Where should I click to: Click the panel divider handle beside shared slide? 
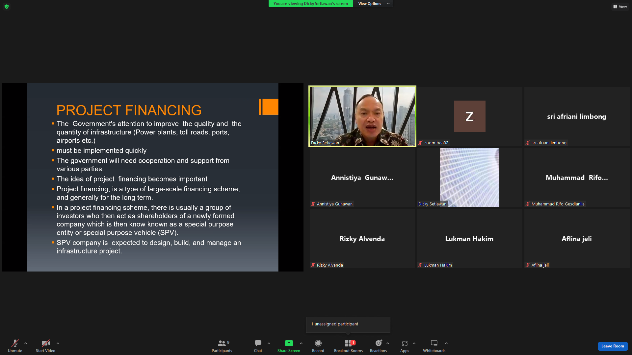(305, 177)
